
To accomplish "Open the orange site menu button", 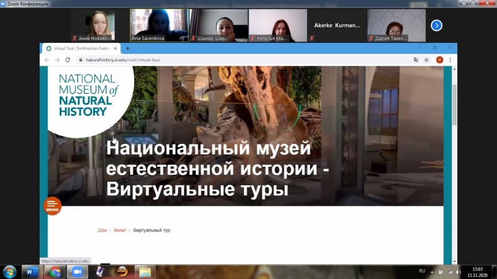I will tap(52, 206).
